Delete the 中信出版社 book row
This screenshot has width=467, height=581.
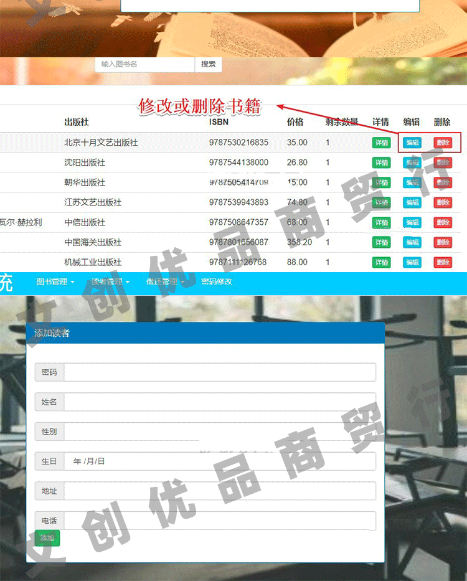point(443,222)
